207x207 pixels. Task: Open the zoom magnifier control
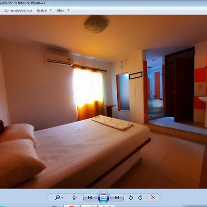(57, 197)
